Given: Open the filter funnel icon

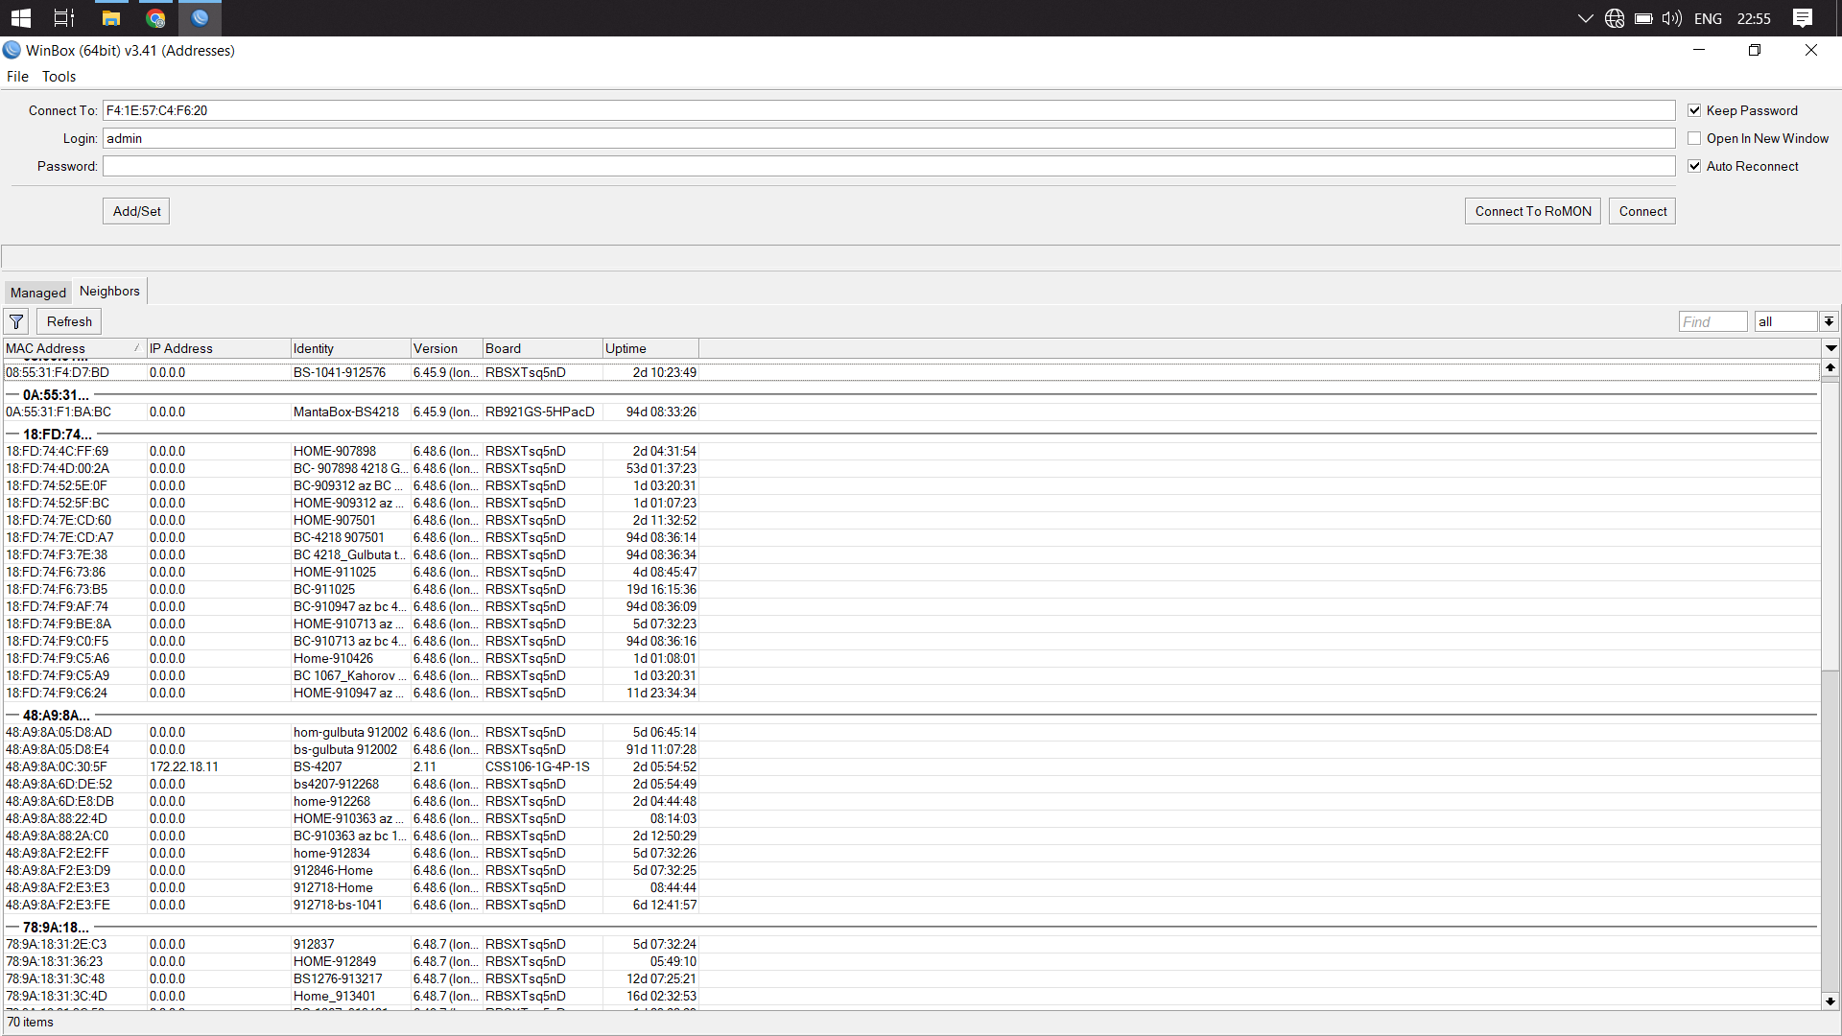Looking at the screenshot, I should click(16, 322).
